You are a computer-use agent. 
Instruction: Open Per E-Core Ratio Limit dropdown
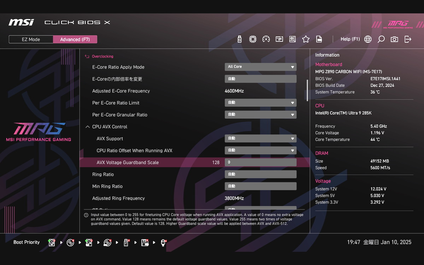(260, 103)
